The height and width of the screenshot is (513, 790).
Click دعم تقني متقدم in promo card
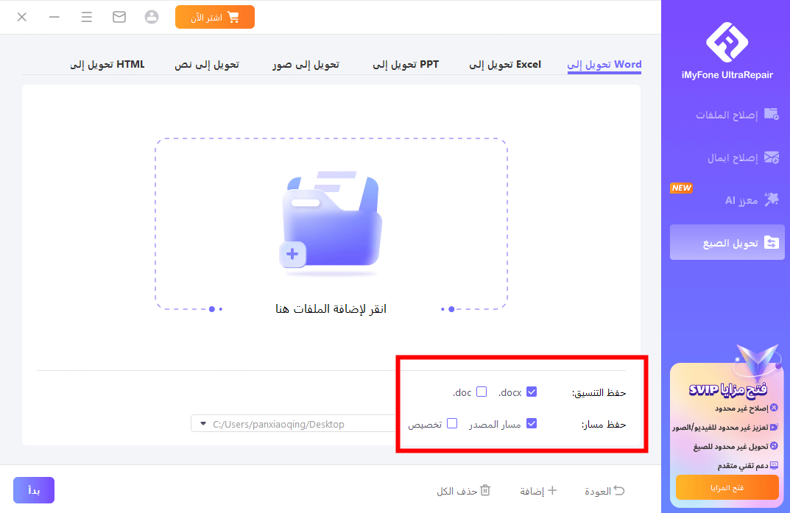[743, 466]
